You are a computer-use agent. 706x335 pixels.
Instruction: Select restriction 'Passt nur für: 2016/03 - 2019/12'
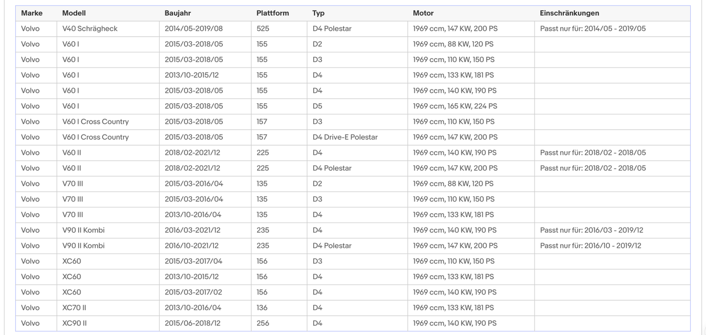[593, 230]
